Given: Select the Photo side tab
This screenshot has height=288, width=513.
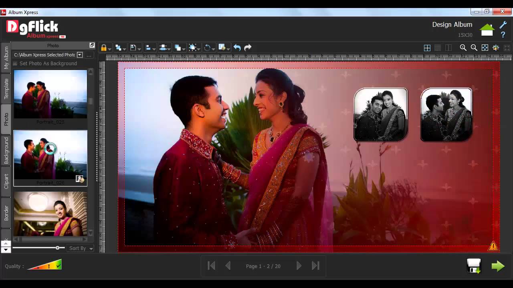Looking at the screenshot, I should [x=6, y=119].
